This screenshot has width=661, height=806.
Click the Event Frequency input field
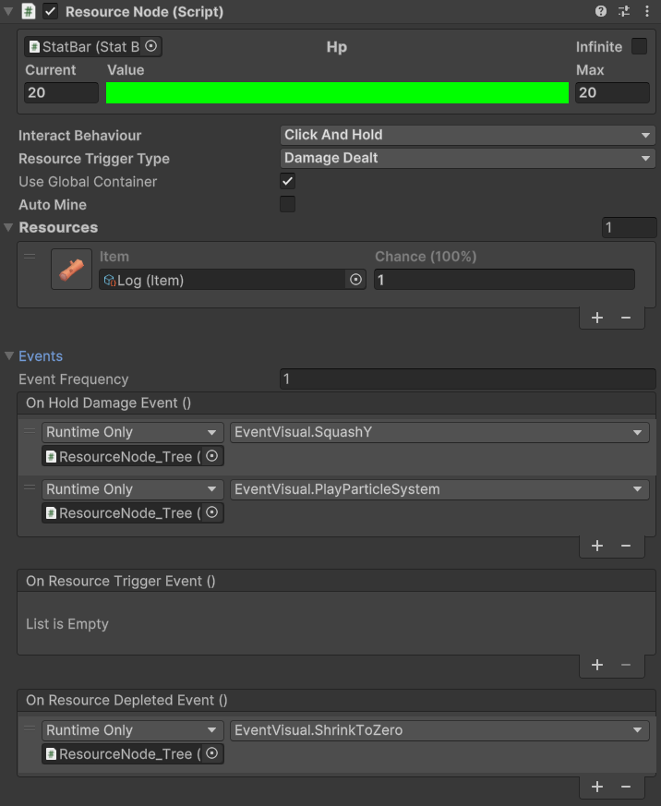click(467, 379)
